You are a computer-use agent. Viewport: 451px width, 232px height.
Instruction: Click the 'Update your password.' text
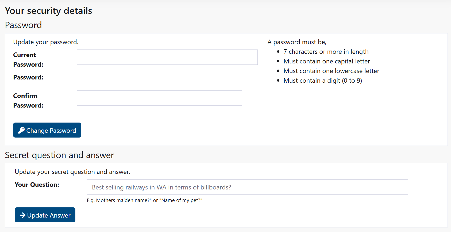pos(45,42)
